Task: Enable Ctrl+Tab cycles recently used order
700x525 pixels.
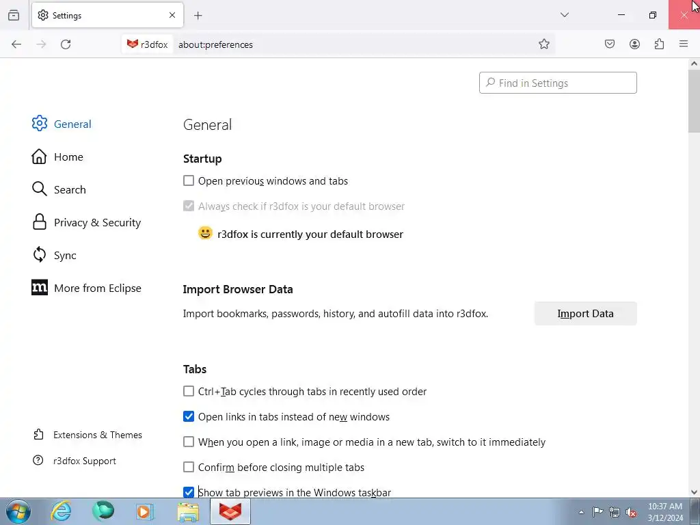Action: (189, 392)
